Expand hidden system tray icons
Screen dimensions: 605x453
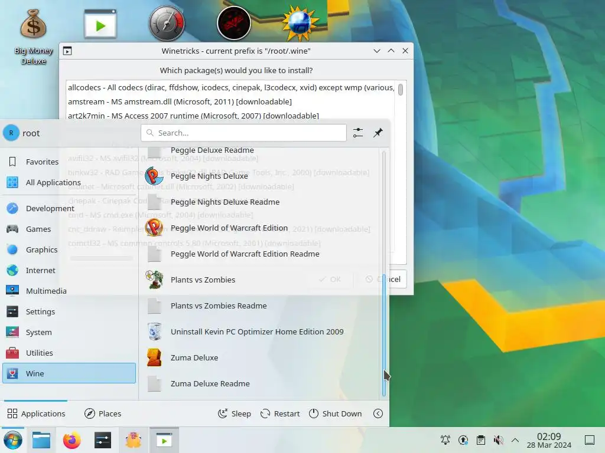(x=515, y=440)
